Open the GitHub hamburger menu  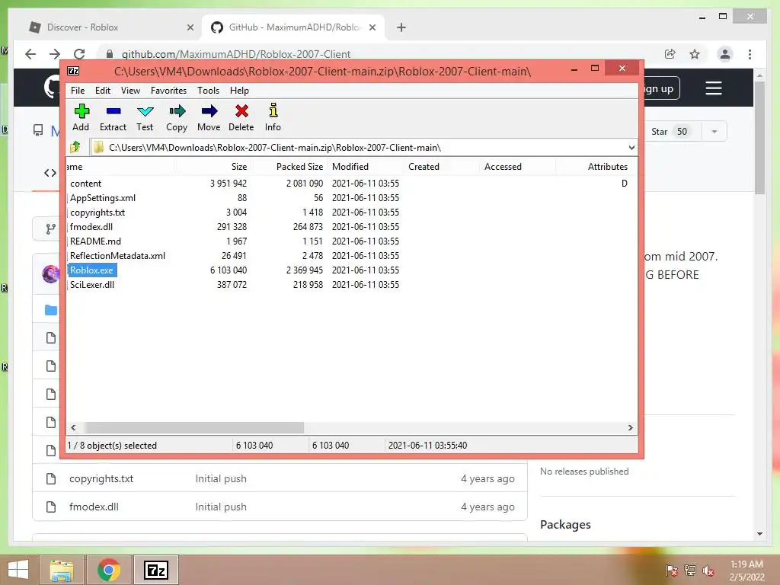713,88
